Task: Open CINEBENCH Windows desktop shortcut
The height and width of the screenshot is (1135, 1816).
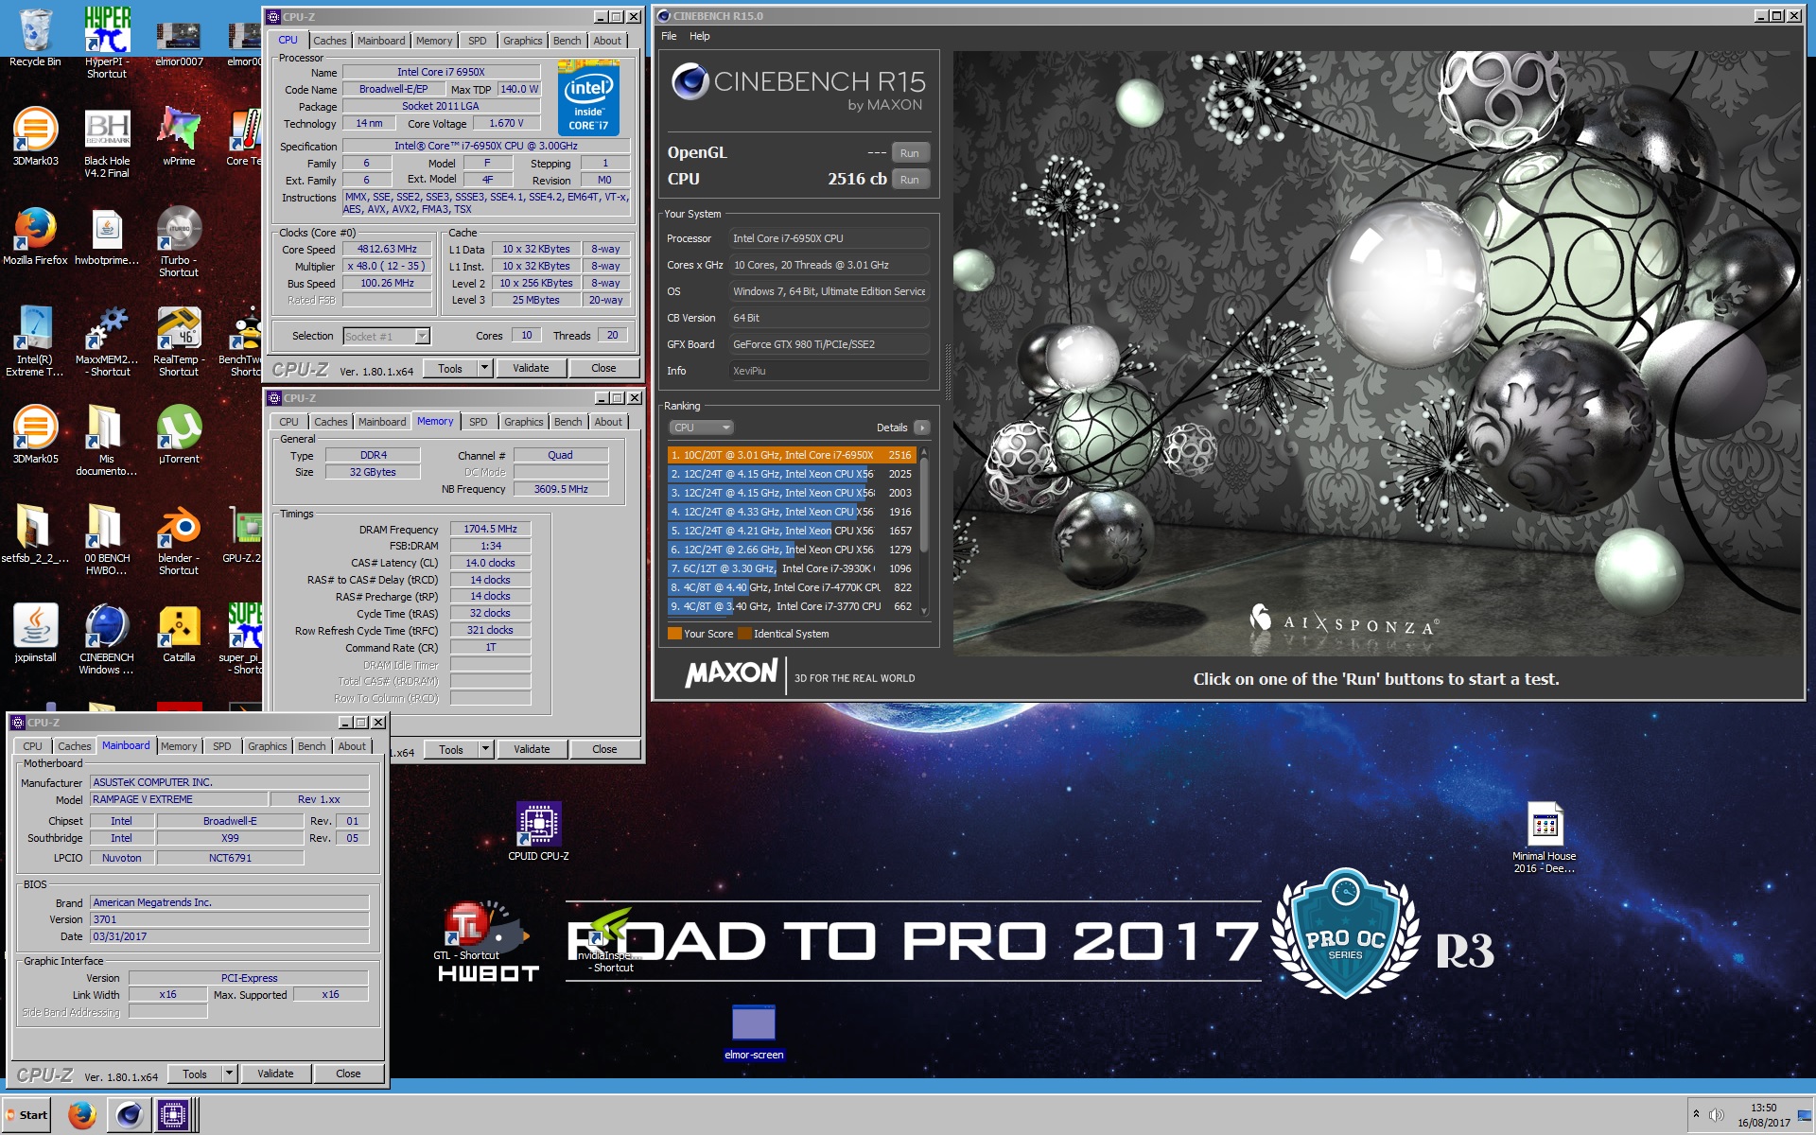Action: pyautogui.click(x=107, y=637)
